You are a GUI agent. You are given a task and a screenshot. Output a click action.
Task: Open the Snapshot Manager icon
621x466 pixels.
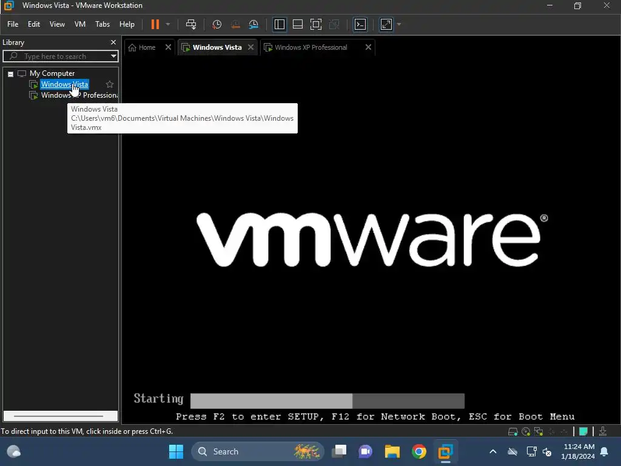253,24
